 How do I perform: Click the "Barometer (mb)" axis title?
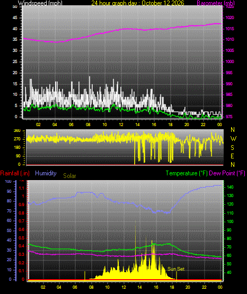pyautogui.click(x=216, y=3)
